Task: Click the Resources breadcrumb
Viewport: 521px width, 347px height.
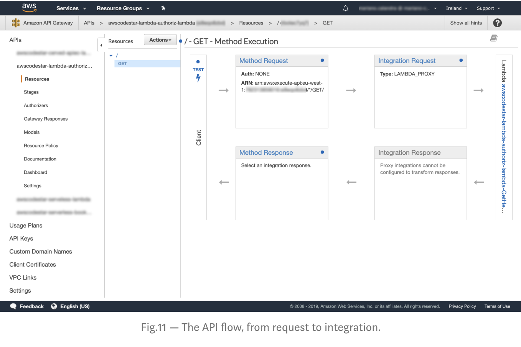Action: (x=251, y=23)
